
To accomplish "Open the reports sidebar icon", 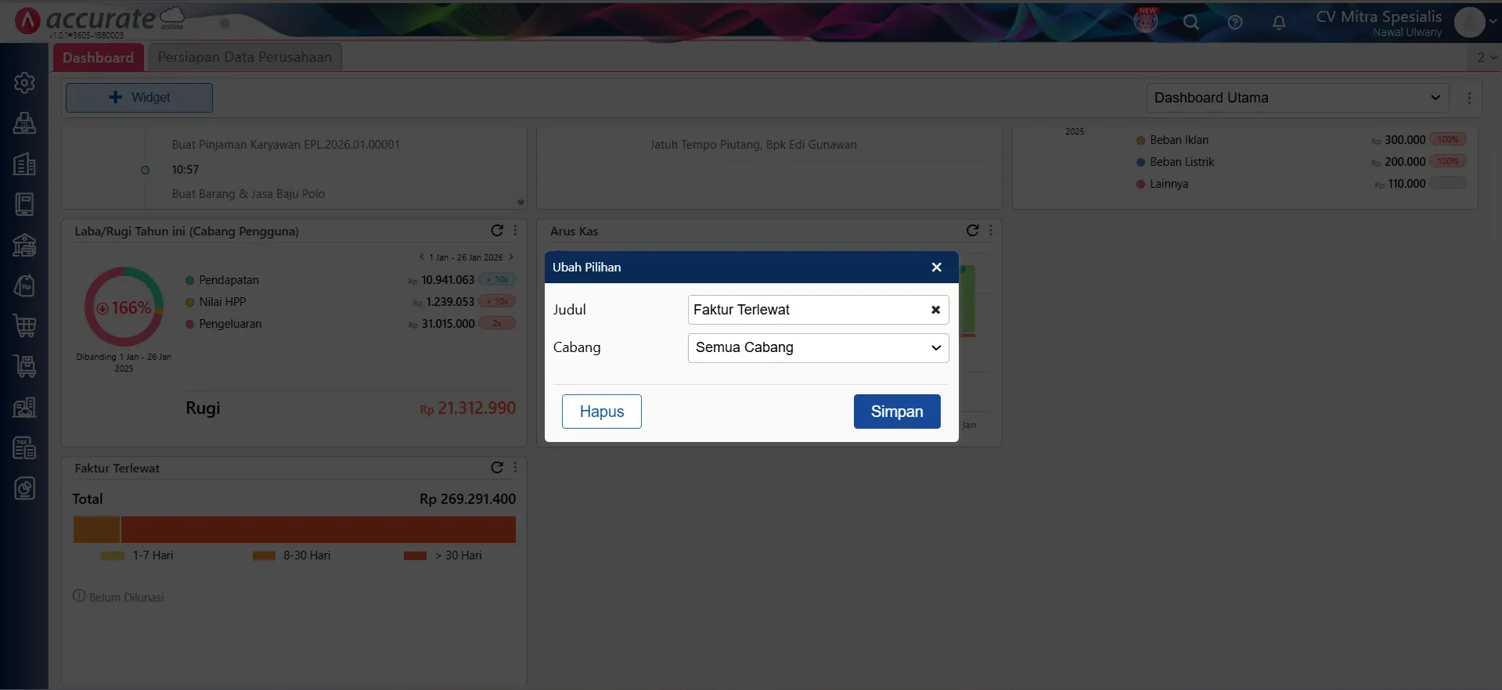I will click(24, 488).
